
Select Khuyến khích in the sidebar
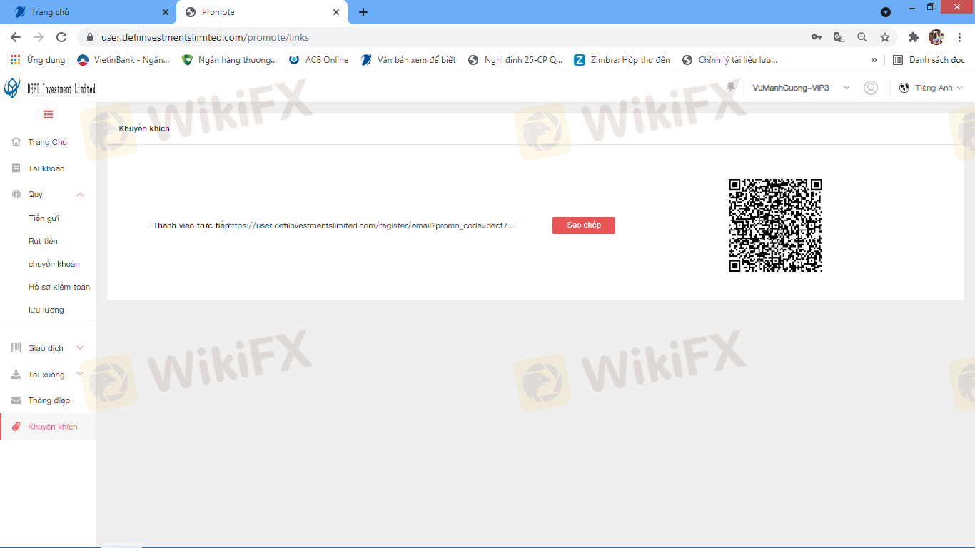[47, 427]
